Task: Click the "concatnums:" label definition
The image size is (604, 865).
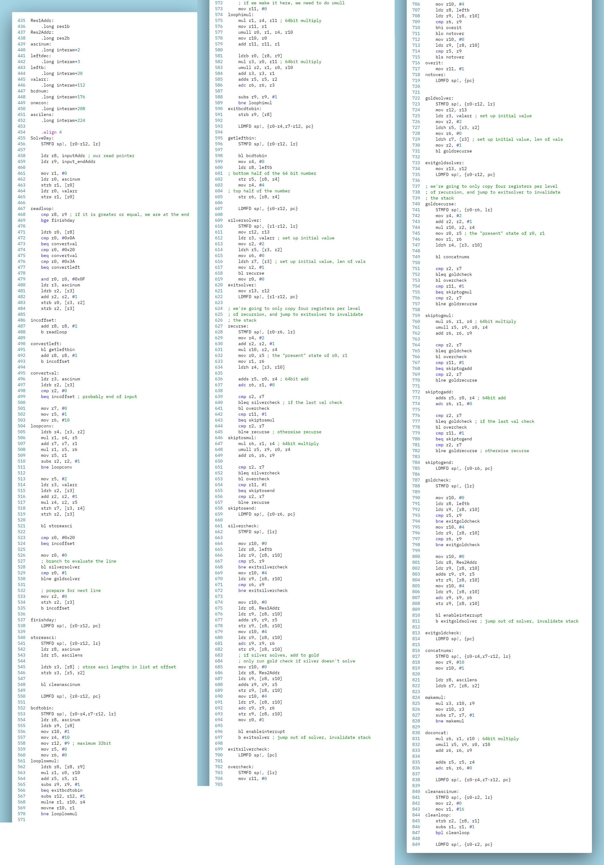Action: click(x=439, y=651)
